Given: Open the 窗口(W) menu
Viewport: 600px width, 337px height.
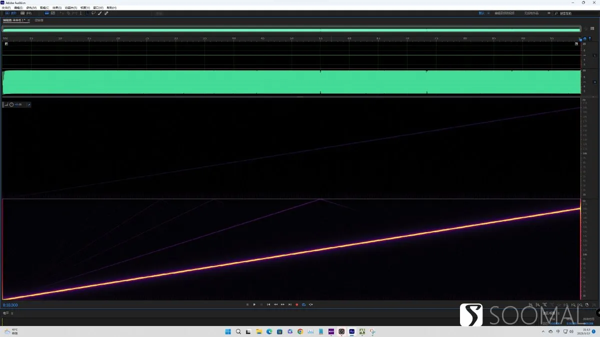Looking at the screenshot, I should [98, 8].
